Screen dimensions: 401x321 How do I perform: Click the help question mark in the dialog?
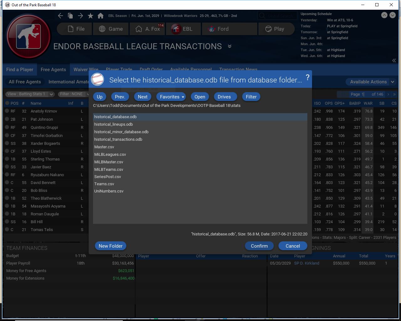(307, 77)
